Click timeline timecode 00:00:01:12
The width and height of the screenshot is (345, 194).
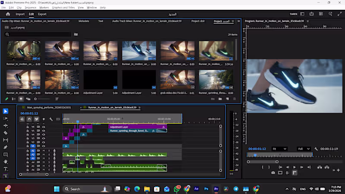pyautogui.click(x=29, y=113)
